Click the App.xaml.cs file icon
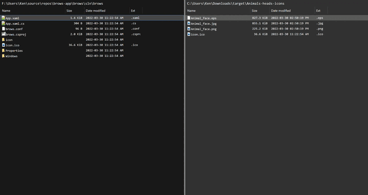 pos(3,23)
